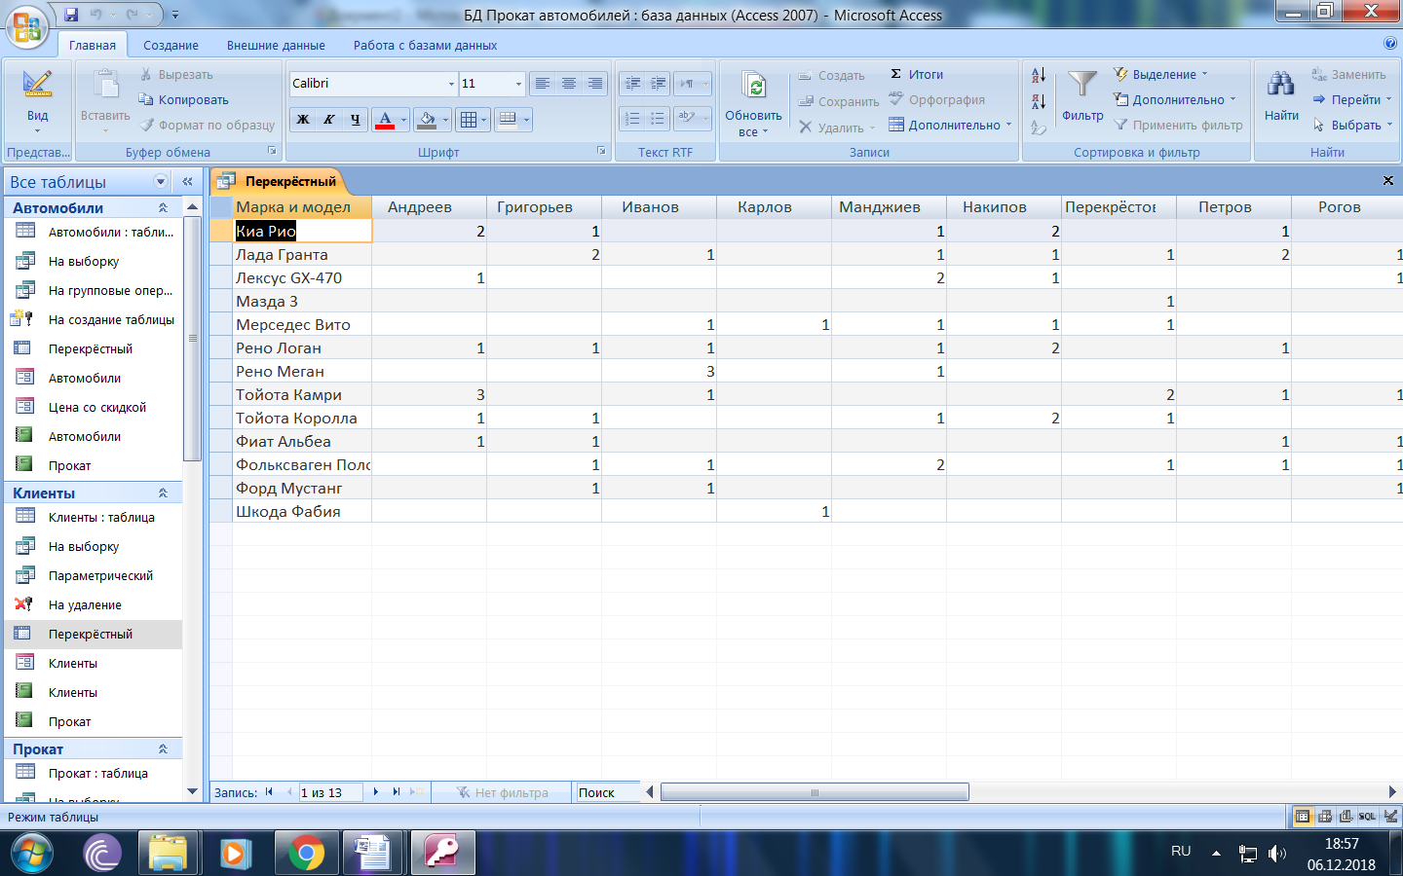Click the Фильтр funnel icon

pos(1082,86)
